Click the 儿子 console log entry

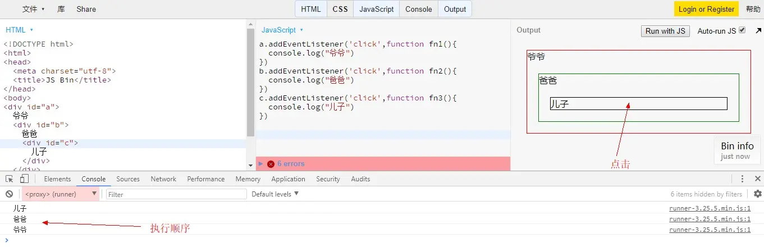tap(20, 208)
